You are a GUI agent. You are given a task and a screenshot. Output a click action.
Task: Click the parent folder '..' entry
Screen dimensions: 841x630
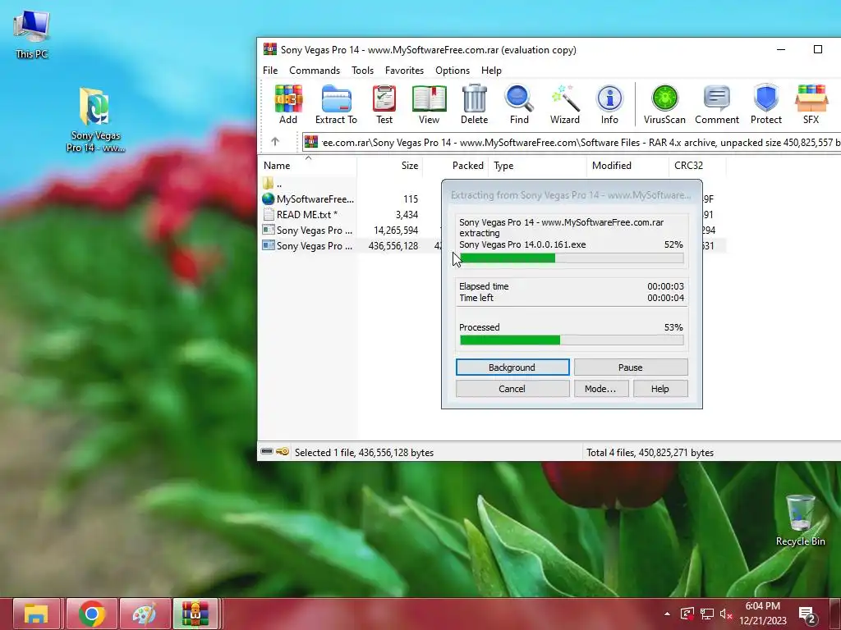tap(273, 183)
